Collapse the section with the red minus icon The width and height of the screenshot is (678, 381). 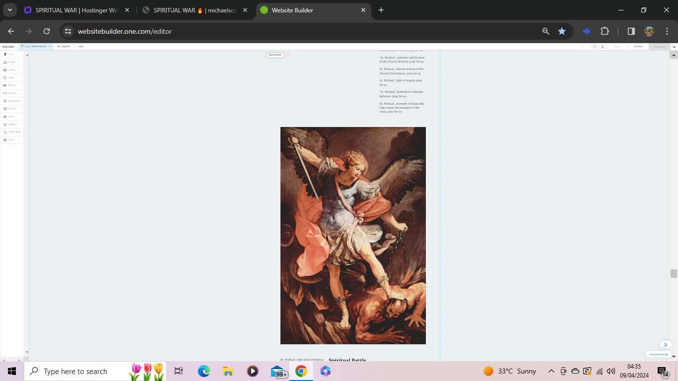(x=287, y=55)
